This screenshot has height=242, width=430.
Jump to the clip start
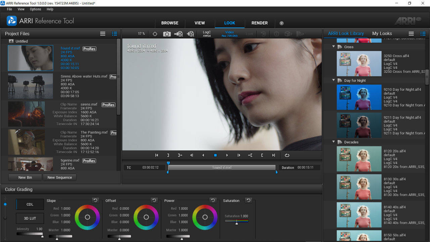[x=157, y=155]
